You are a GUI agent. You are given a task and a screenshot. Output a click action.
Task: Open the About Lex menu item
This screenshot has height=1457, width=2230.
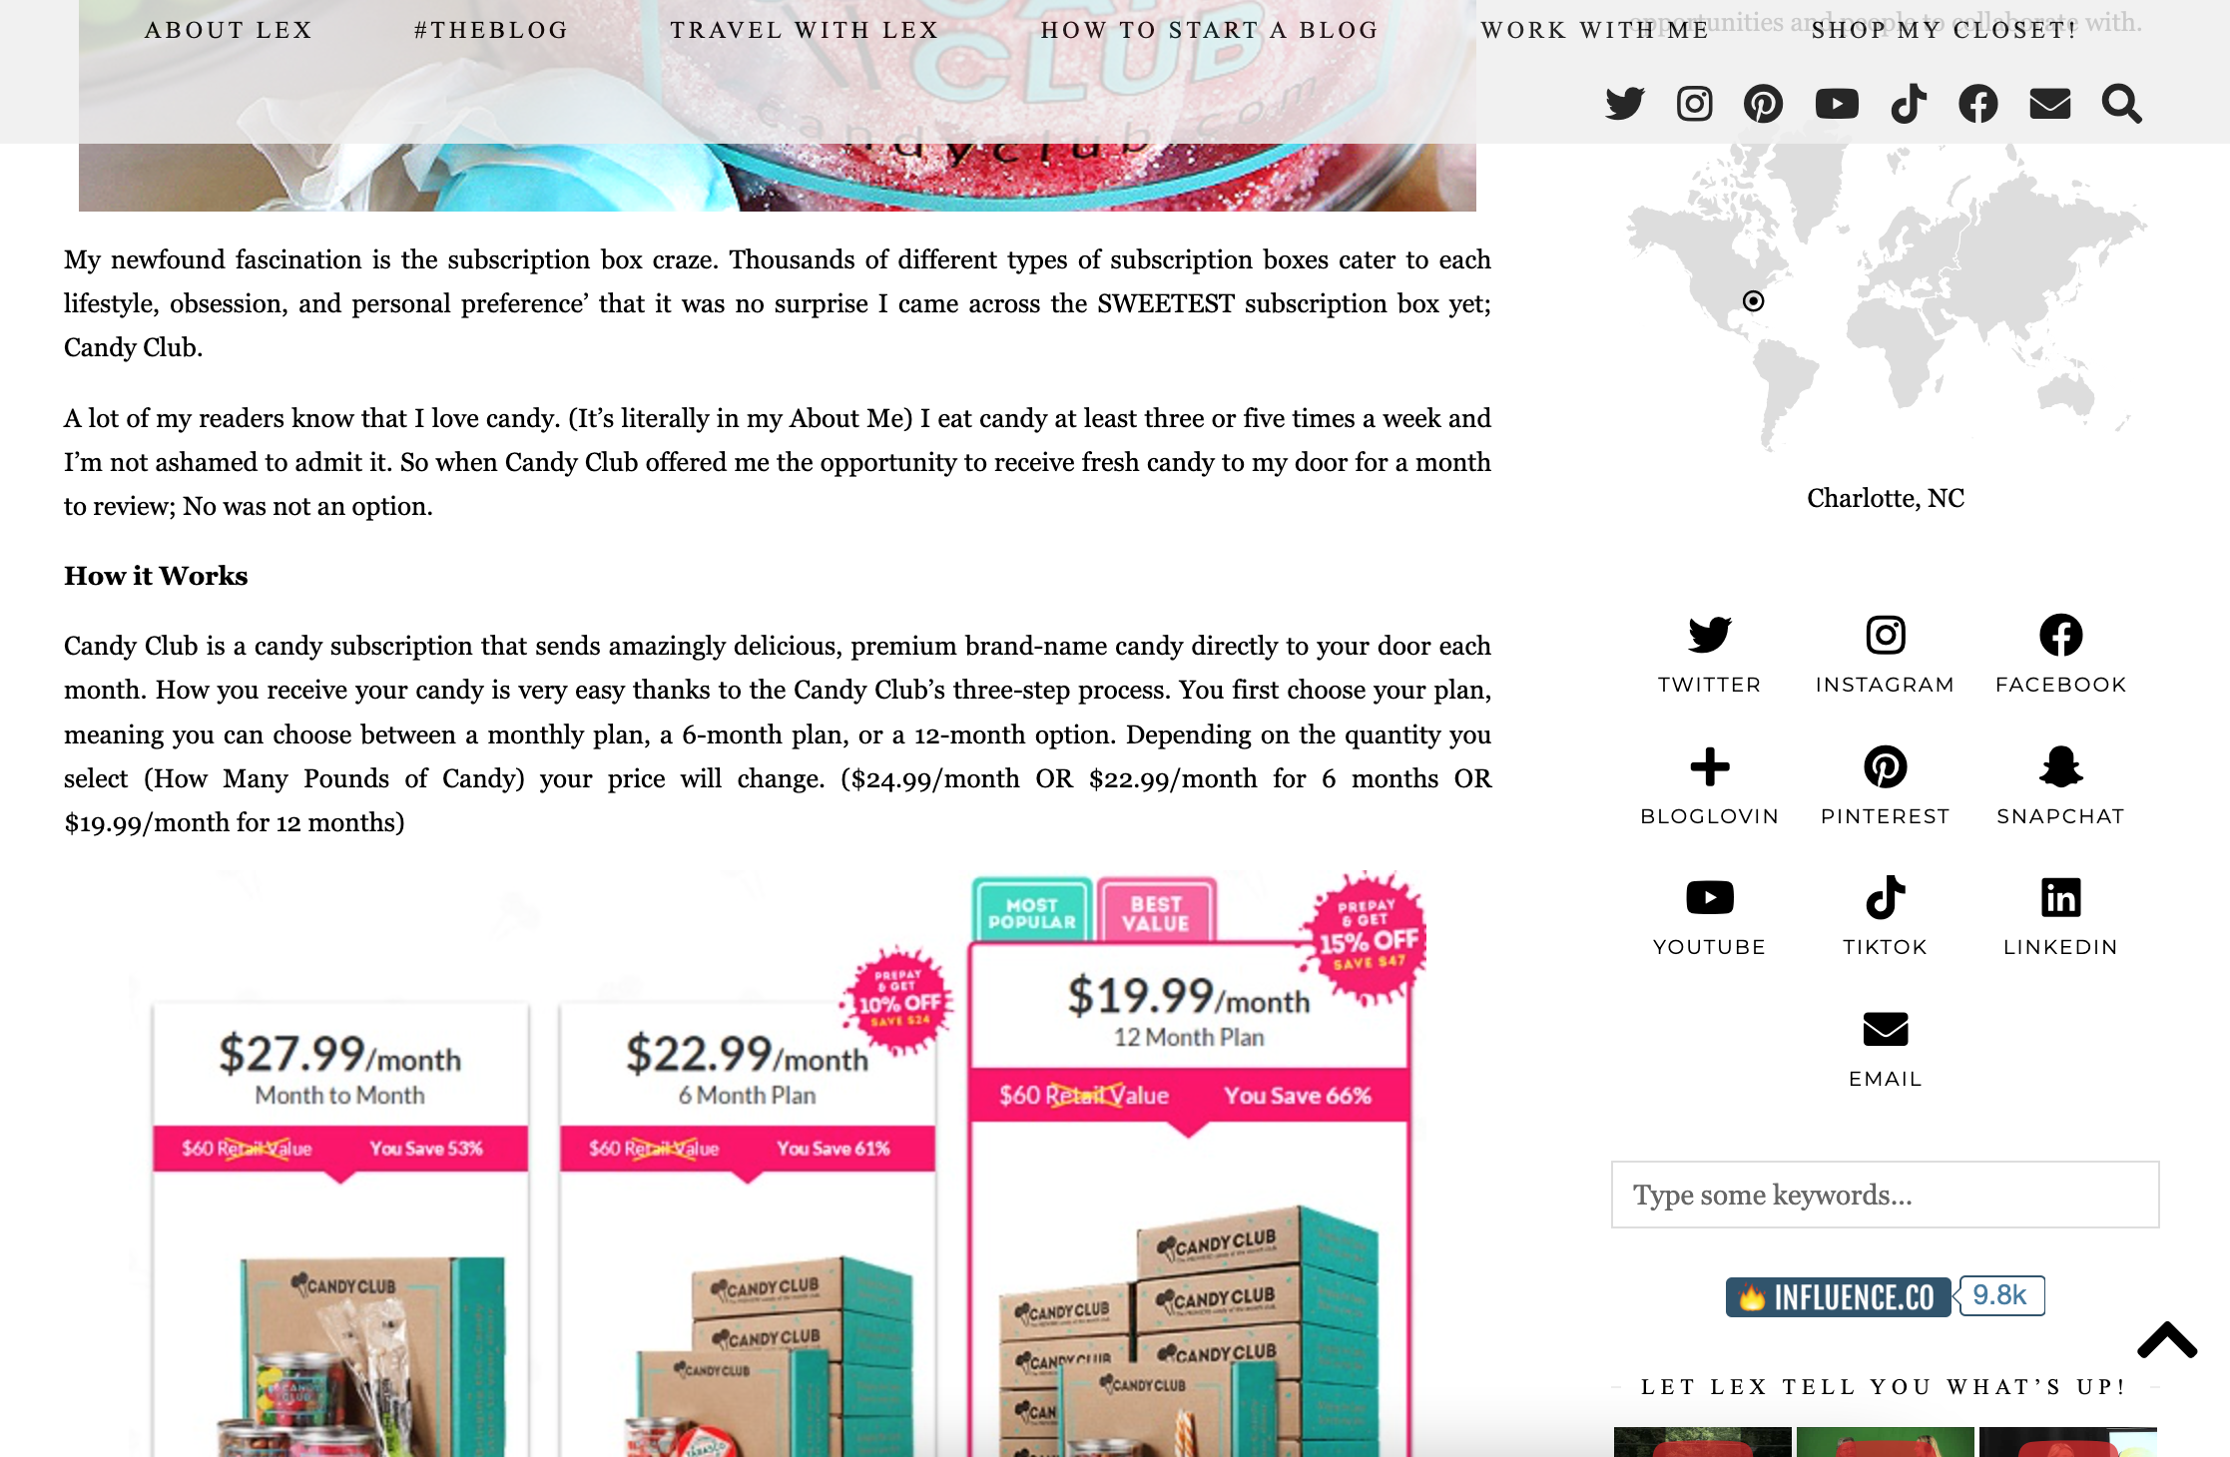point(229,30)
